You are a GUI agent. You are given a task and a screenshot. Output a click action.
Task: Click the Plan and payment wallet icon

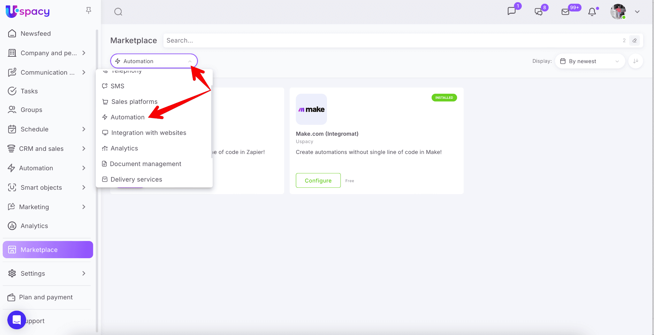click(11, 297)
